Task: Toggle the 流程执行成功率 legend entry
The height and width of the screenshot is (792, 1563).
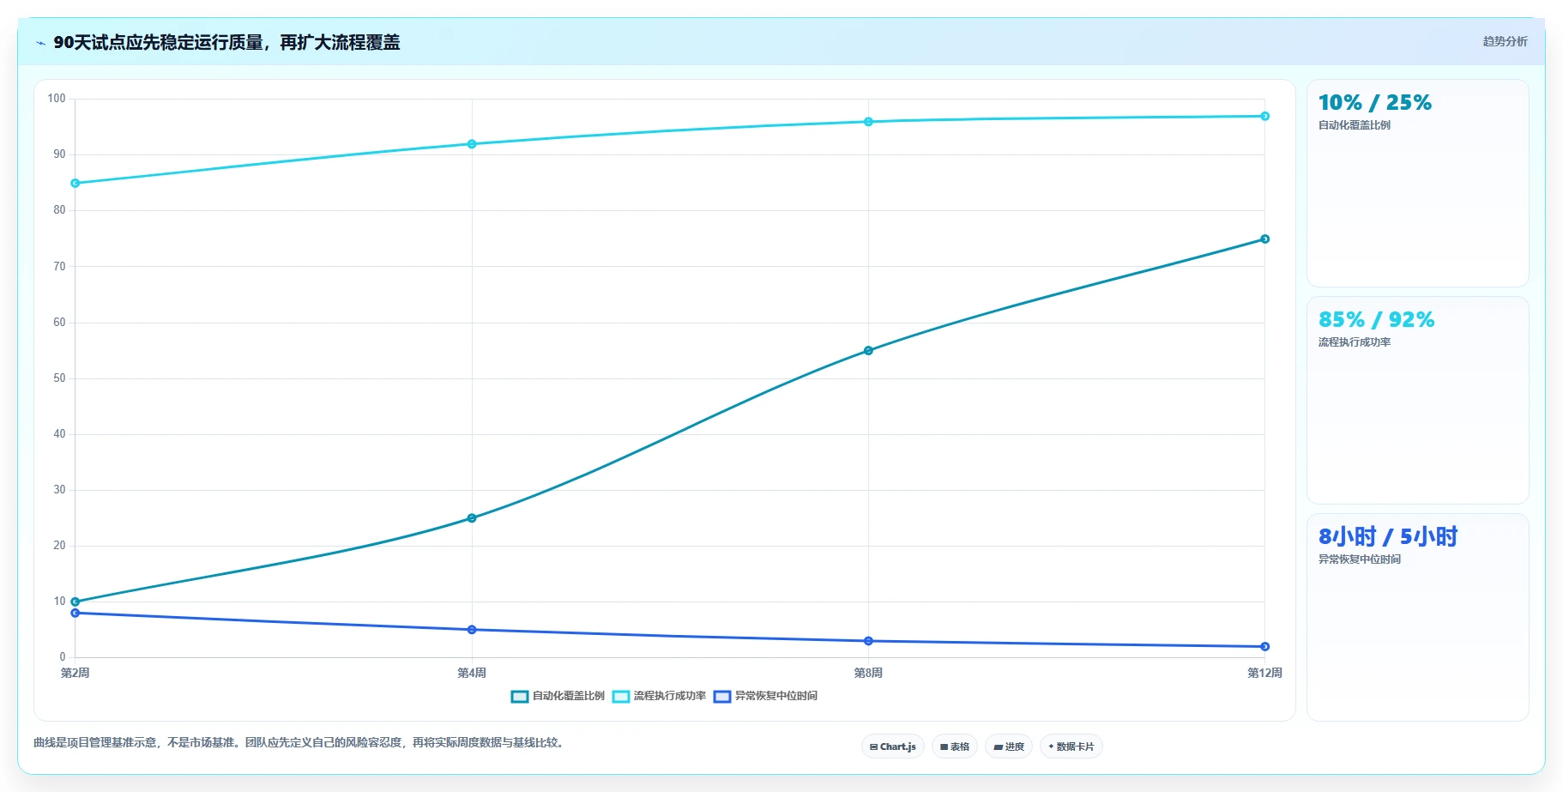Action: [659, 696]
